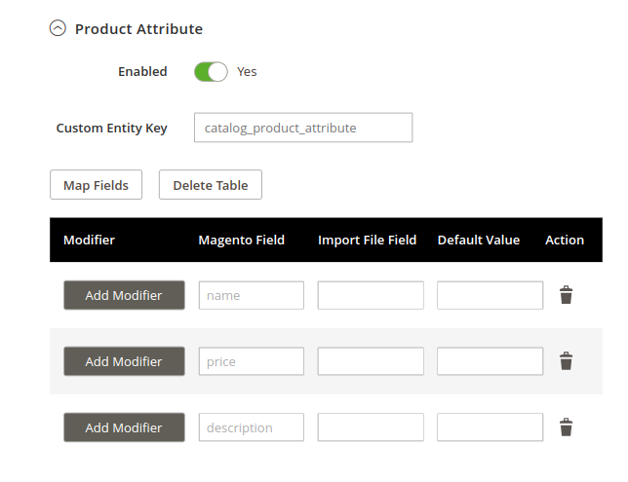
Task: Delete the description field row
Action: [566, 427]
